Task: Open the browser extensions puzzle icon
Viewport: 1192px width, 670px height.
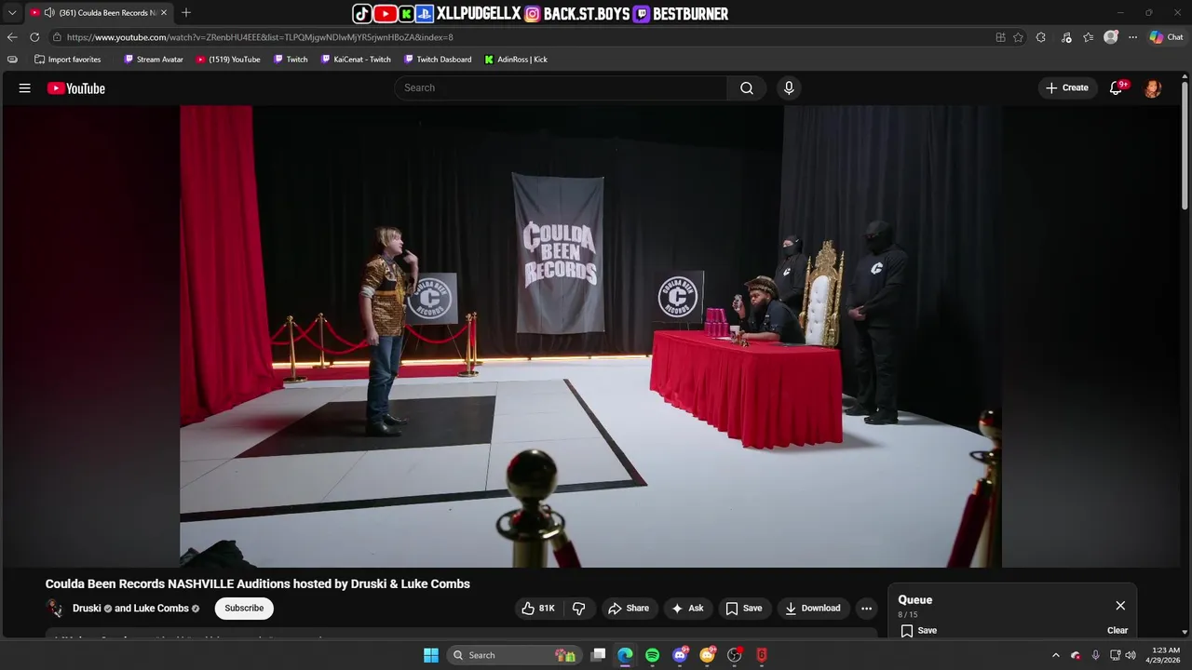Action: click(x=1041, y=37)
